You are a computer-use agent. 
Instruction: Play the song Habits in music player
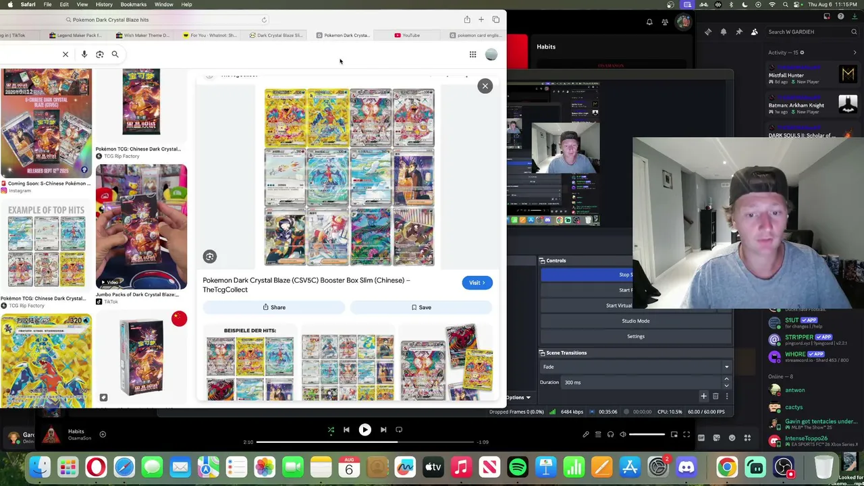click(x=364, y=430)
